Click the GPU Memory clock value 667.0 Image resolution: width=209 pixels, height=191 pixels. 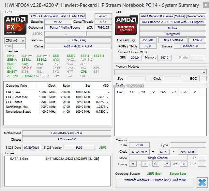[x=164, y=57]
